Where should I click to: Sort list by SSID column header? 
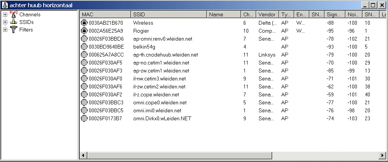[x=169, y=14]
